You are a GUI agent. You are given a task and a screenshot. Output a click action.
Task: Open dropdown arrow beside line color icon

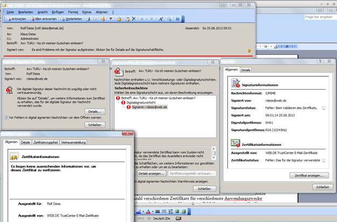tap(143, 212)
